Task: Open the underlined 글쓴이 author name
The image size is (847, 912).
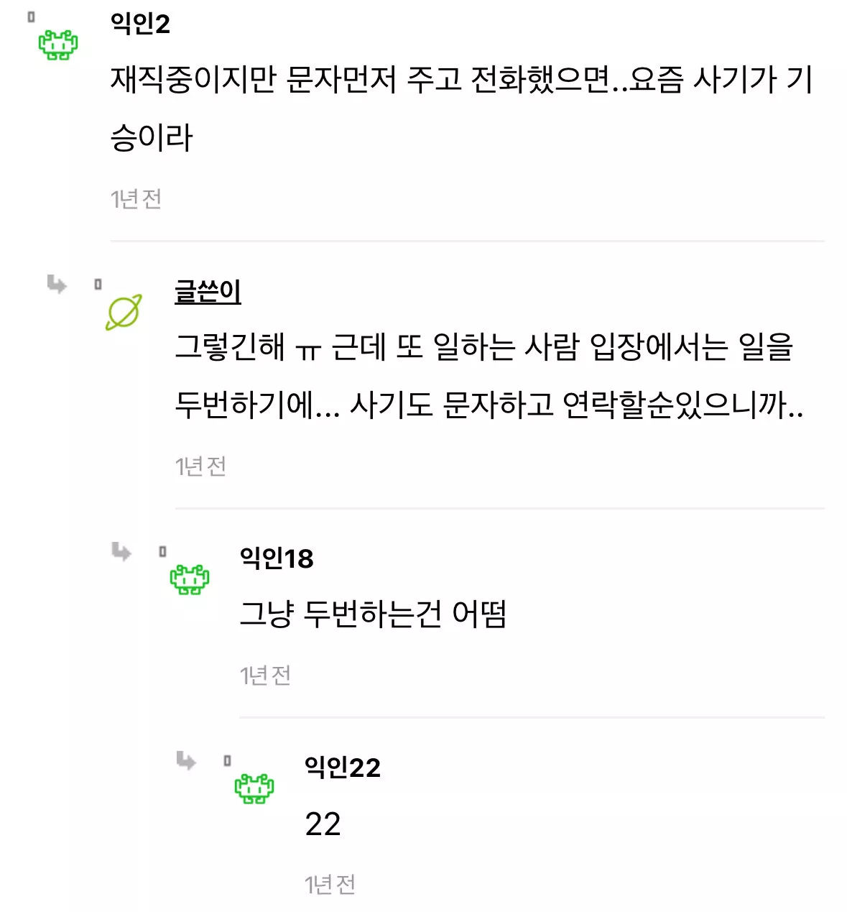Action: pos(208,292)
